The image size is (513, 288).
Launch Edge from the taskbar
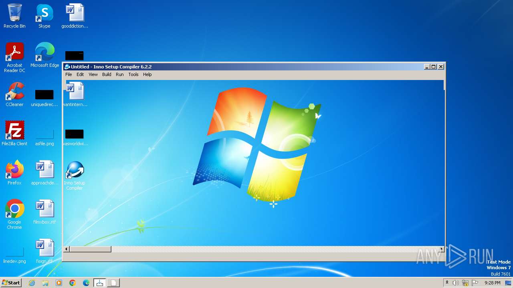coord(86,283)
